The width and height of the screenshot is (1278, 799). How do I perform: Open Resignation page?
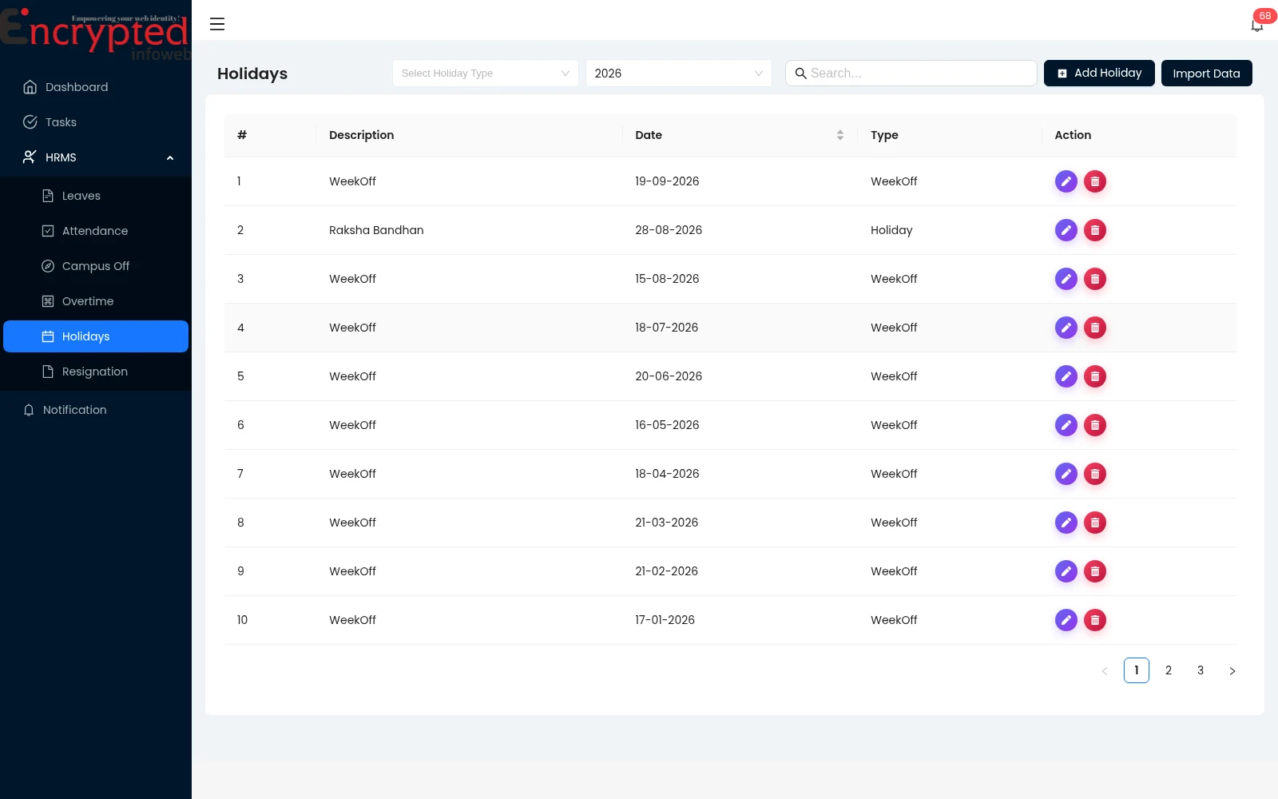[x=96, y=372]
